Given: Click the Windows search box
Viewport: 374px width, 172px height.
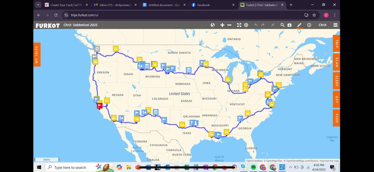Looking at the screenshot, I should (x=79, y=167).
